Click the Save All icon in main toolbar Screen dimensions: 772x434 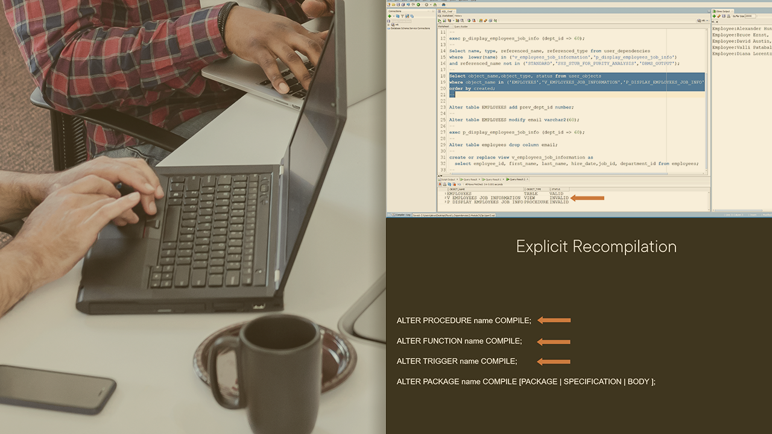[x=403, y=5]
